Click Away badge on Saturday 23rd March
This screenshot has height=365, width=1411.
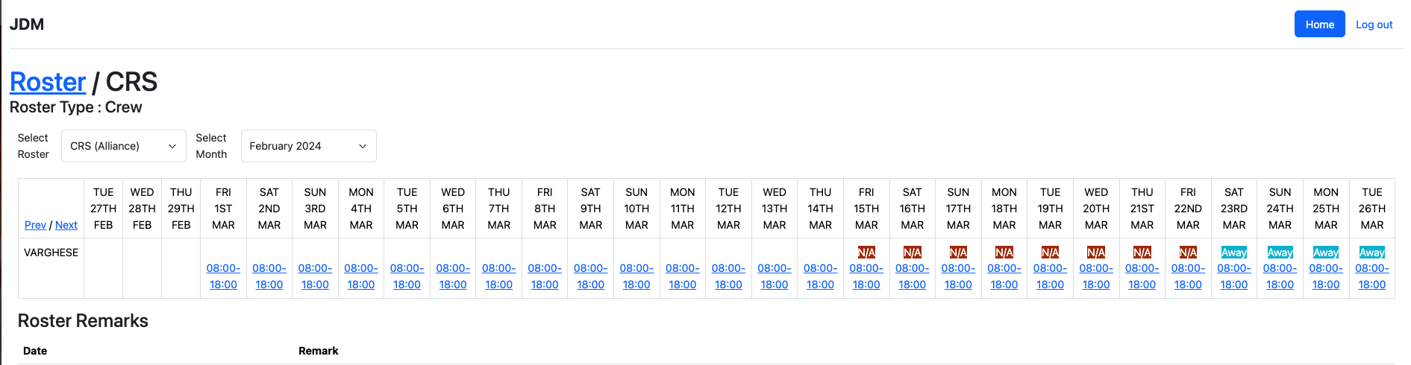point(1234,253)
